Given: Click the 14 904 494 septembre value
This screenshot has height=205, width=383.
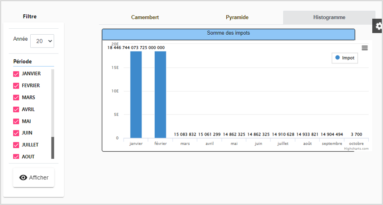Looking at the screenshot, I should click(332, 134).
